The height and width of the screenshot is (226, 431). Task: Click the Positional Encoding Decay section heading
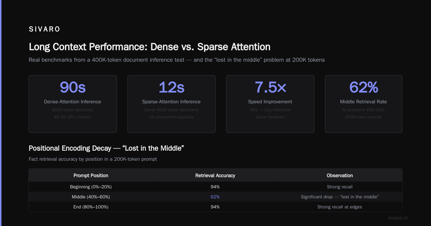coord(106,148)
